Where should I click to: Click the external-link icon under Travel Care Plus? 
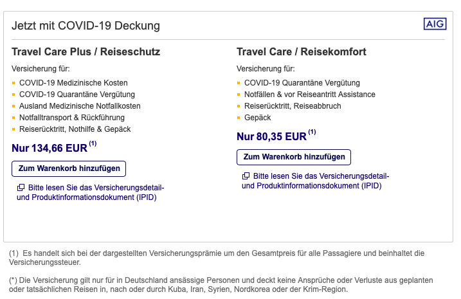(x=21, y=188)
